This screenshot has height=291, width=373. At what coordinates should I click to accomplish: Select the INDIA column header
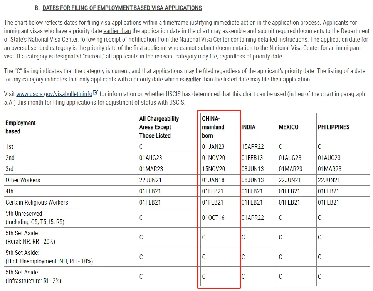point(249,127)
